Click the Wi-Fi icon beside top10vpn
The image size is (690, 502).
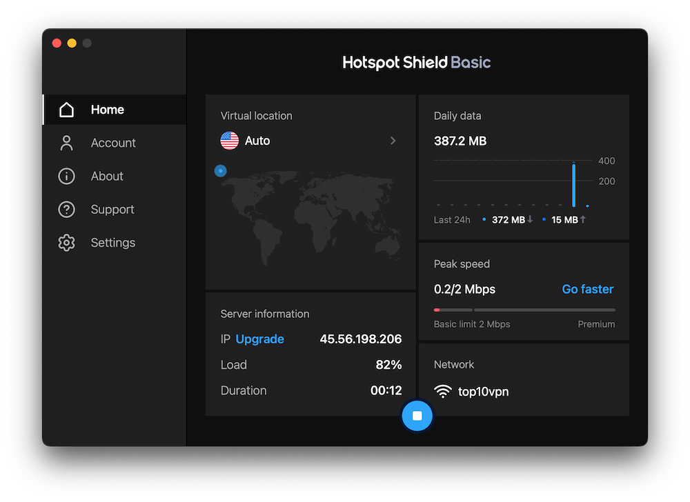click(x=443, y=391)
